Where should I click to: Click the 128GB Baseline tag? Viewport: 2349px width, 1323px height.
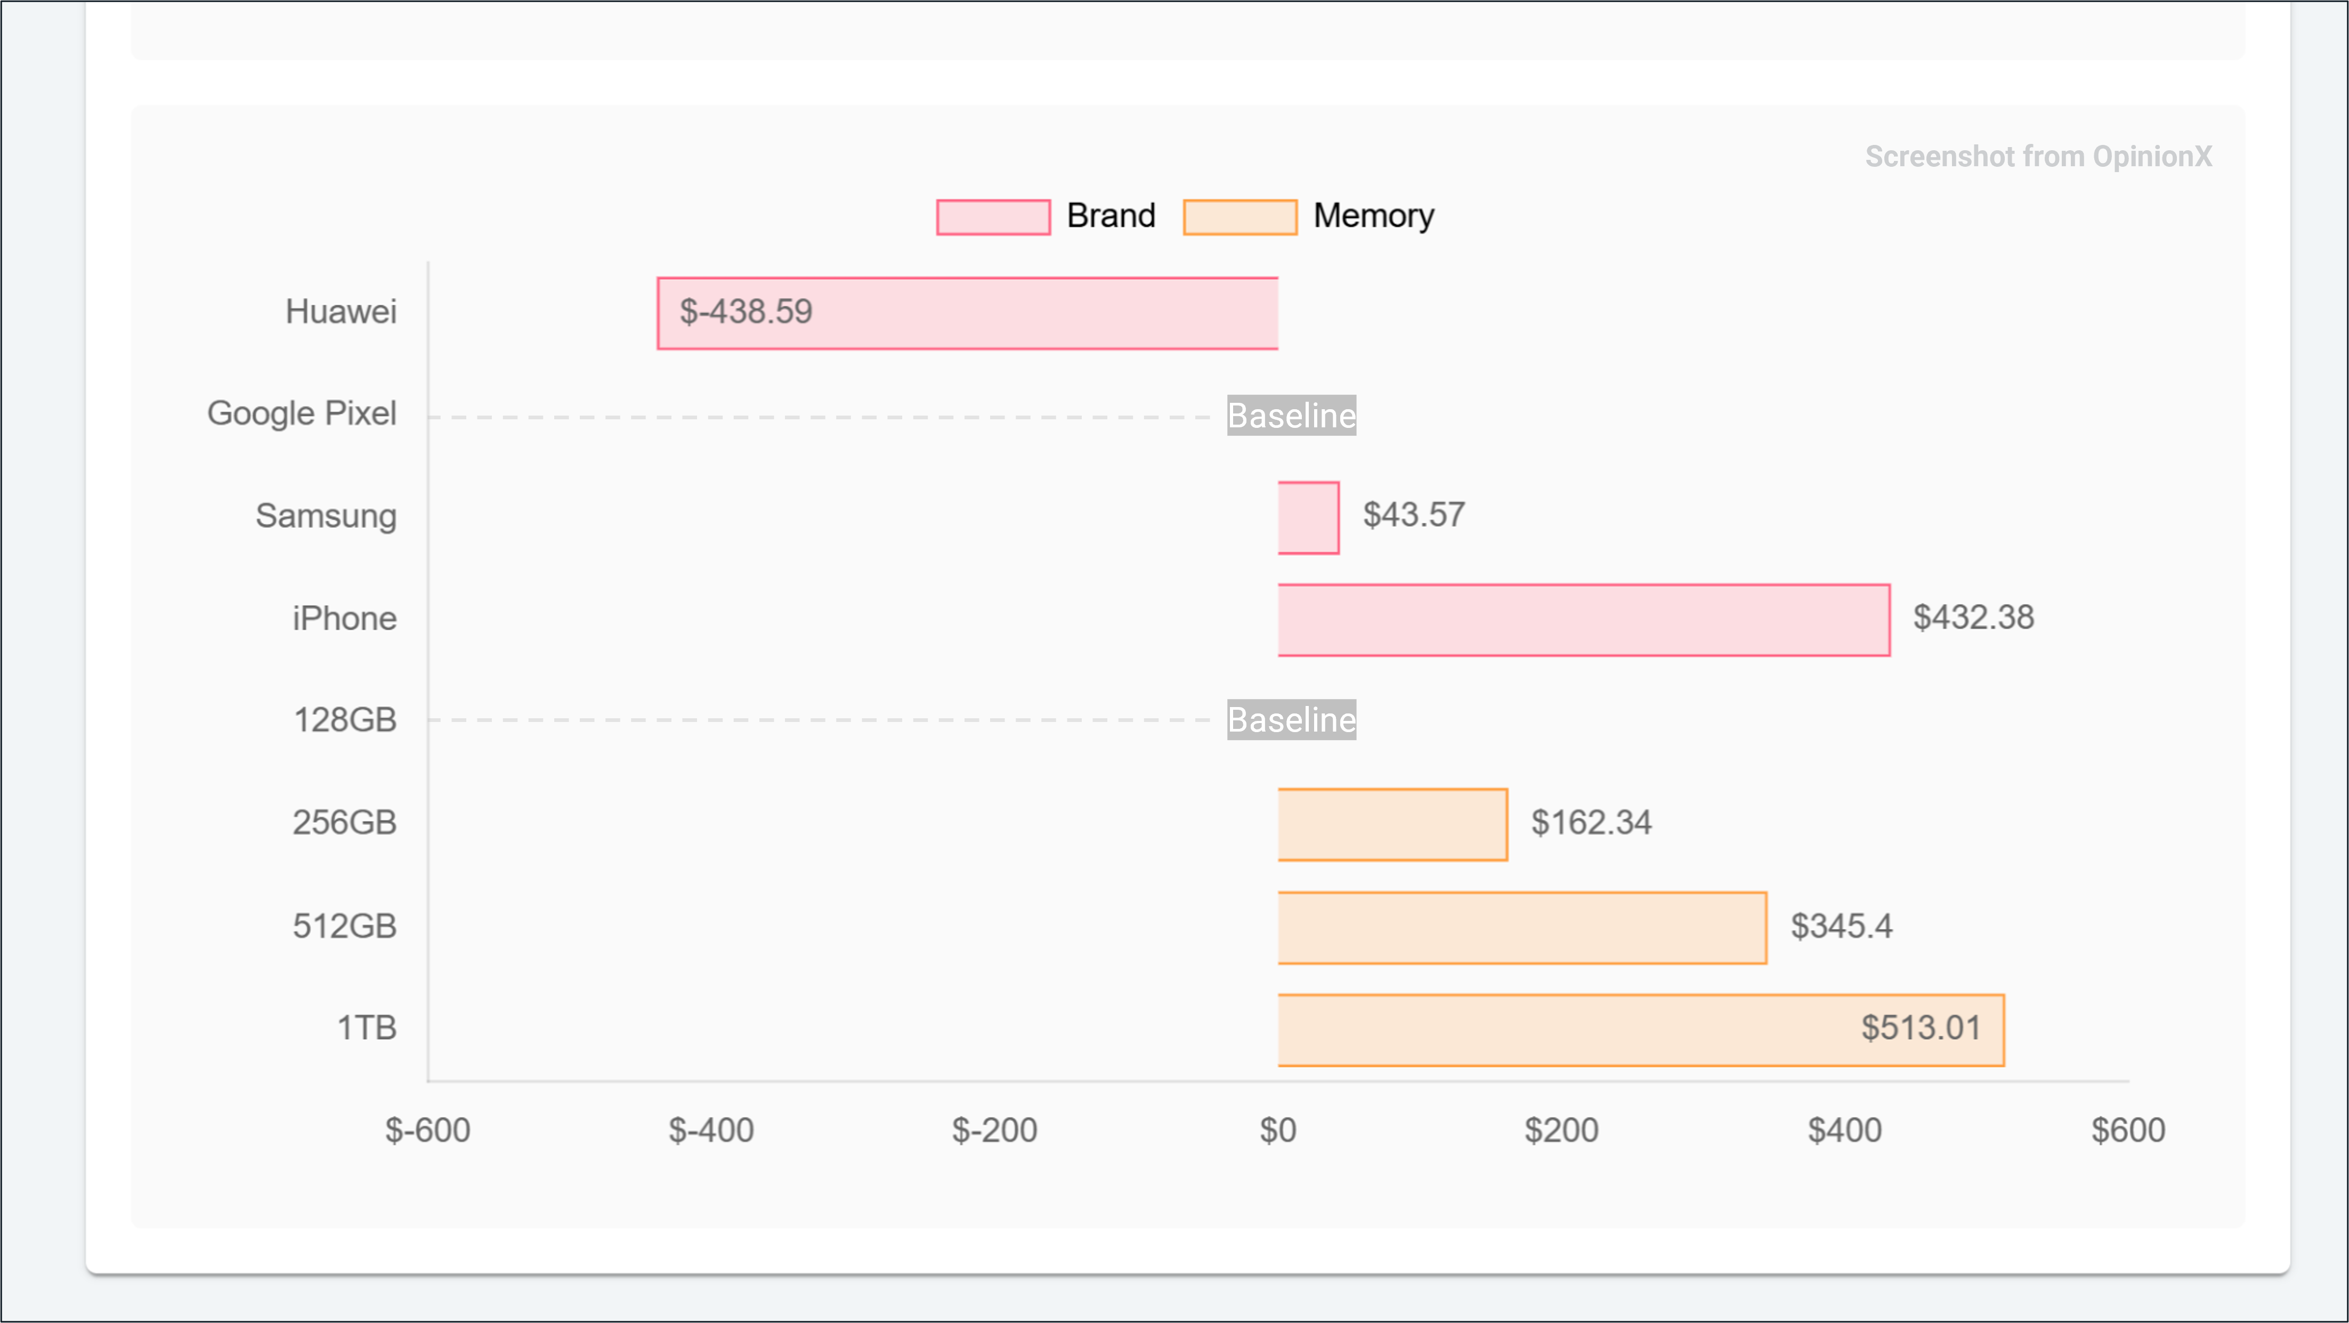[x=1291, y=719]
